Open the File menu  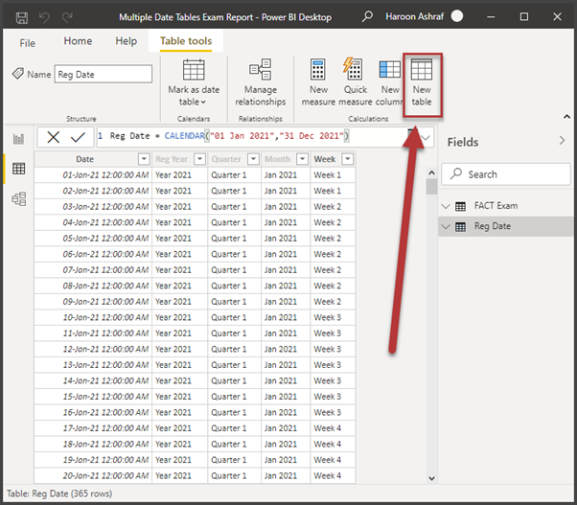click(x=28, y=43)
